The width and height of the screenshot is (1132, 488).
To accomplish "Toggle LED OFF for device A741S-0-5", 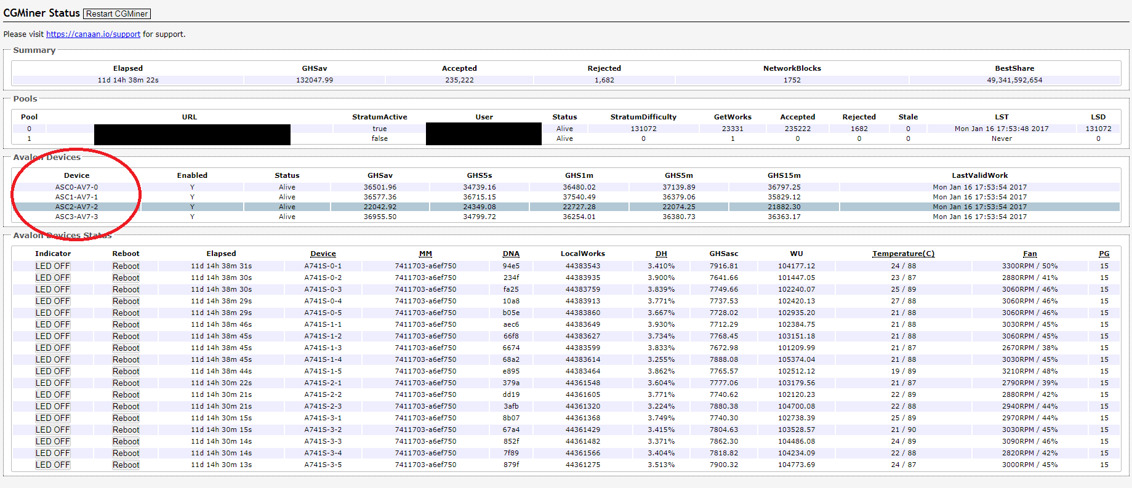I will point(52,313).
